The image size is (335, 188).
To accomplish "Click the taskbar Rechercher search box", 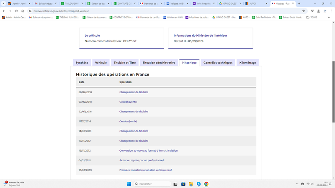I will click(x=152, y=184).
